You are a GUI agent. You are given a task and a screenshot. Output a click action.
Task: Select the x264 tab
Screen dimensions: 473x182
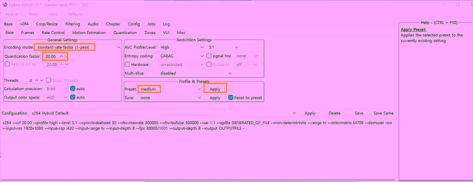click(x=24, y=24)
